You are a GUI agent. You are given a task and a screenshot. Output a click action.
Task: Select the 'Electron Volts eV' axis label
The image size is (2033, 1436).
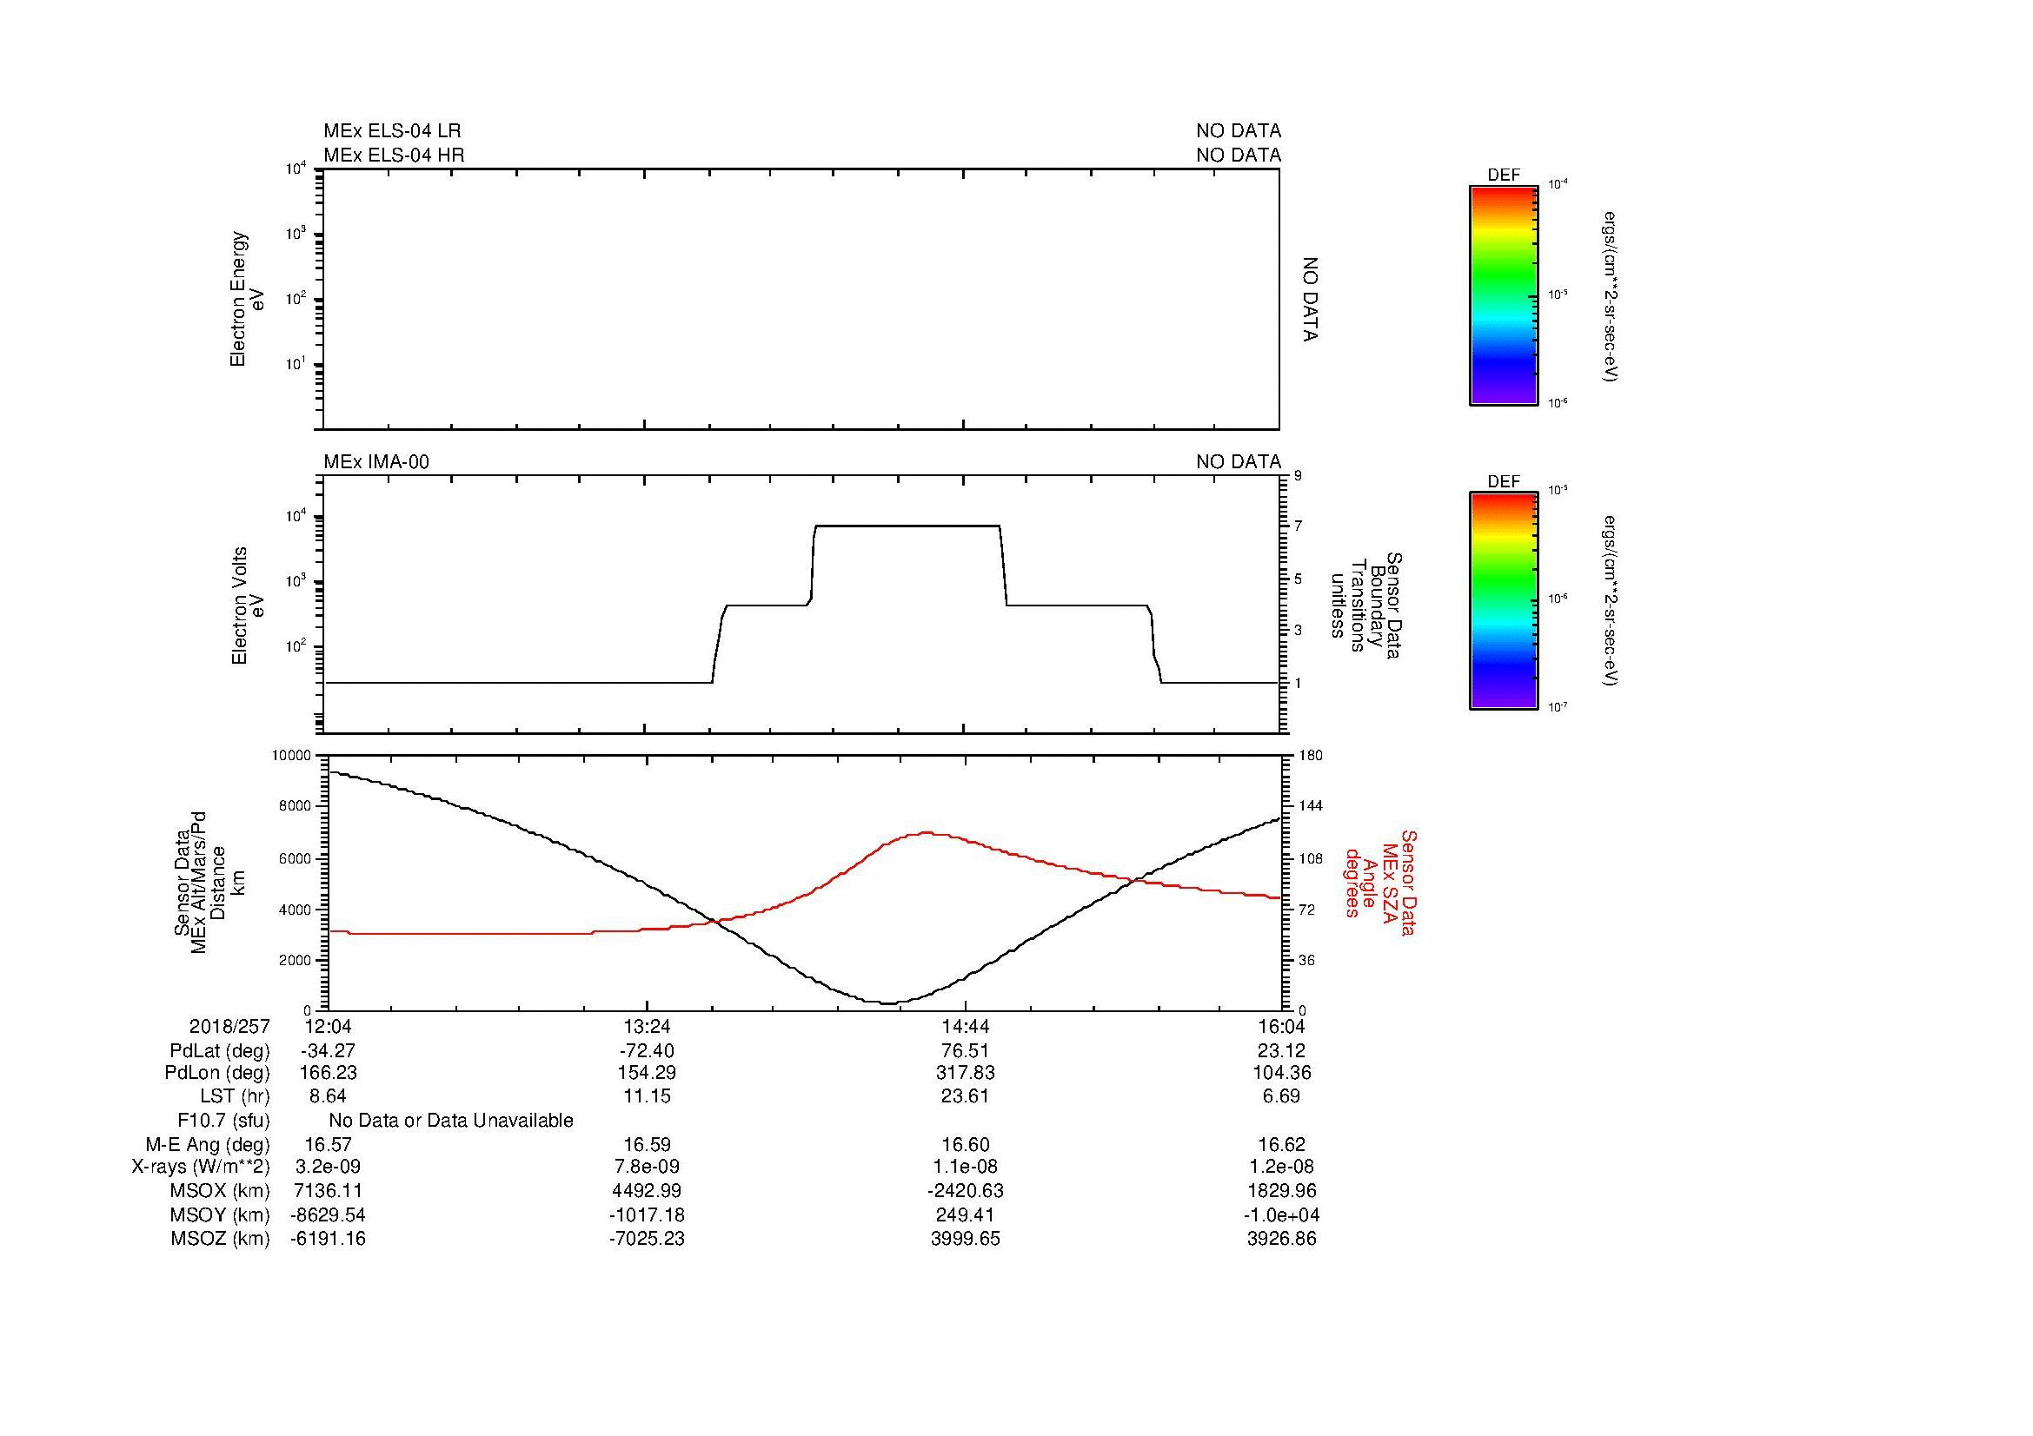coord(248,606)
